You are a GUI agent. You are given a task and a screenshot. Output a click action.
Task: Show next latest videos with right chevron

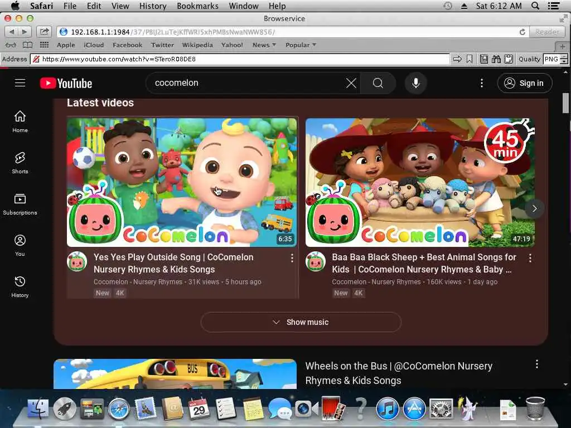coord(534,208)
